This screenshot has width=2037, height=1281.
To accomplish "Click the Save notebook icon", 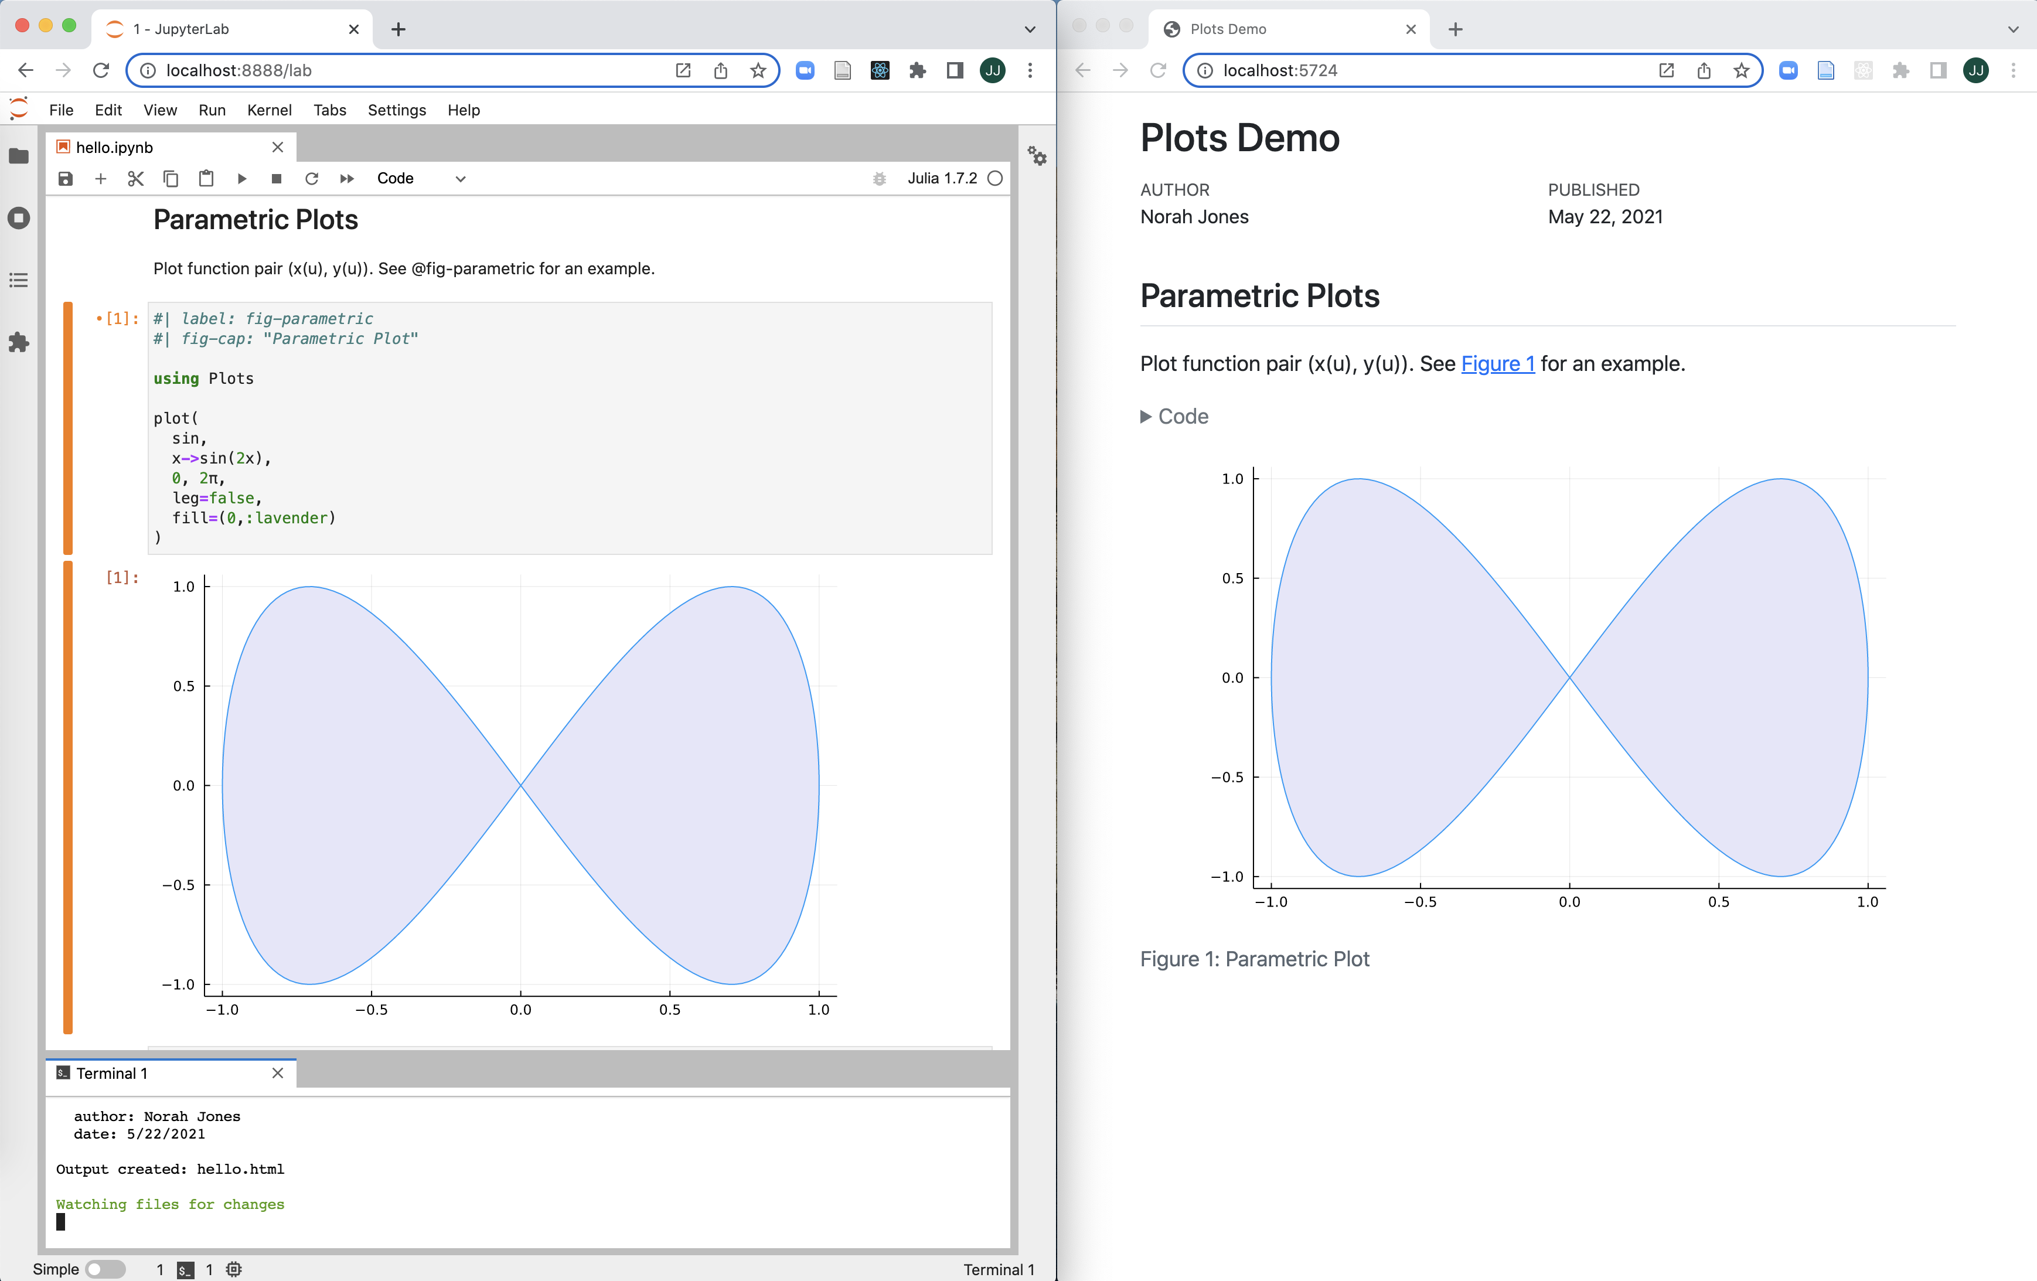I will coord(65,179).
